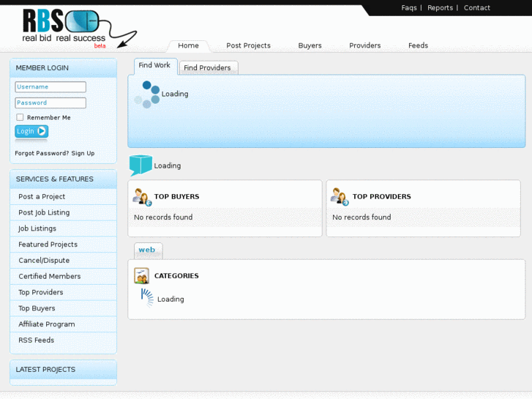This screenshot has height=399, width=532.
Task: Select the web tab above Categories
Action: 148,250
